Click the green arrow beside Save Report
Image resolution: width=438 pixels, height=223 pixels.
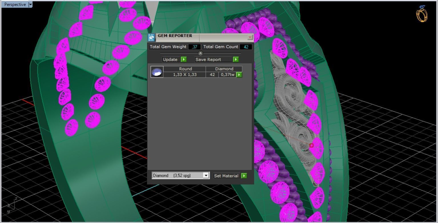(x=236, y=59)
